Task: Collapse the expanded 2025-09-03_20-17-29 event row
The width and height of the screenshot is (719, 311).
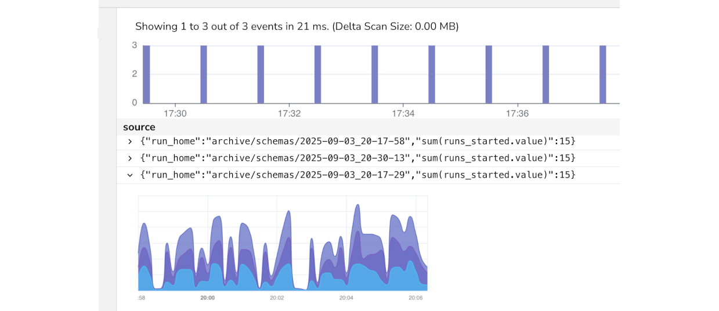Action: click(130, 175)
